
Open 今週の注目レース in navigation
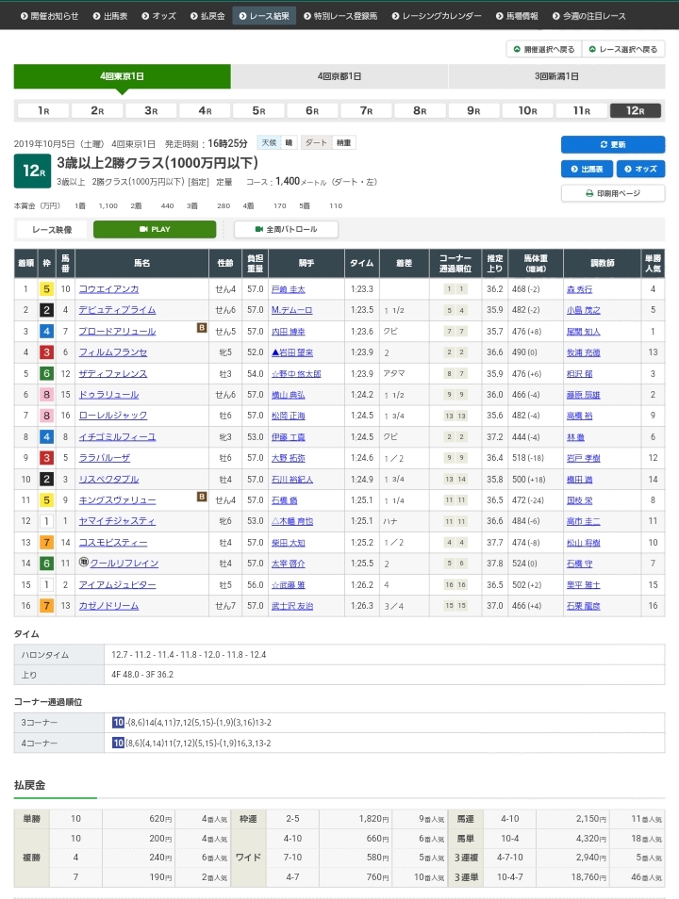click(x=589, y=16)
